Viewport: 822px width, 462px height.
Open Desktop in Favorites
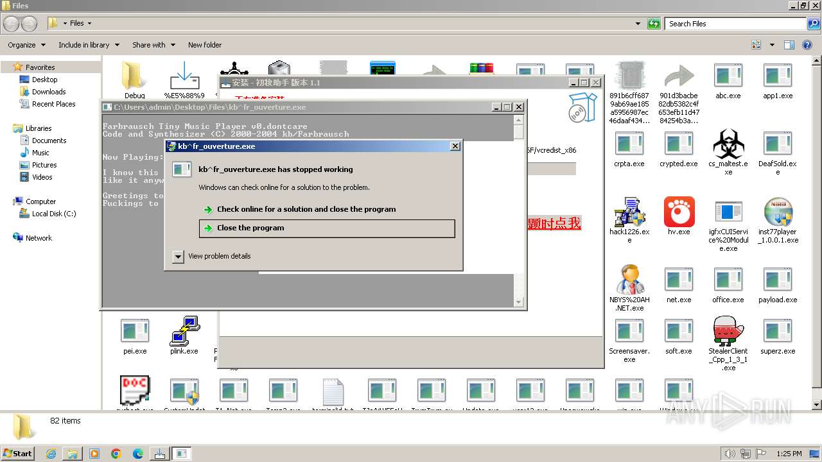click(44, 80)
